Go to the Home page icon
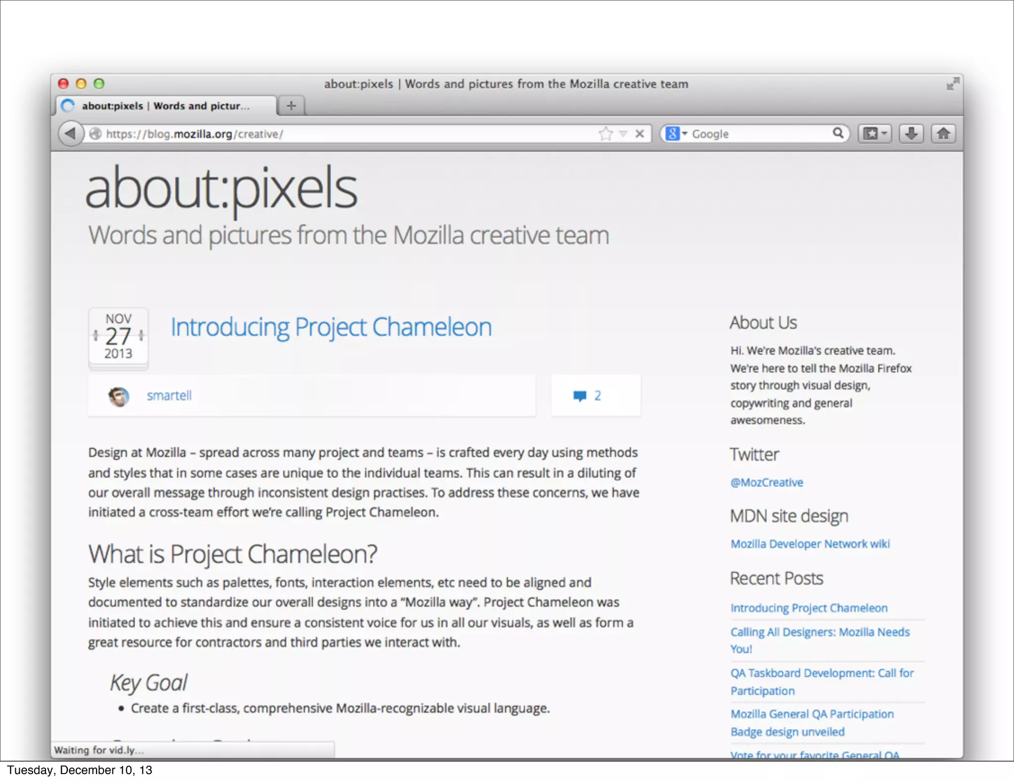This screenshot has height=781, width=1014. point(944,133)
